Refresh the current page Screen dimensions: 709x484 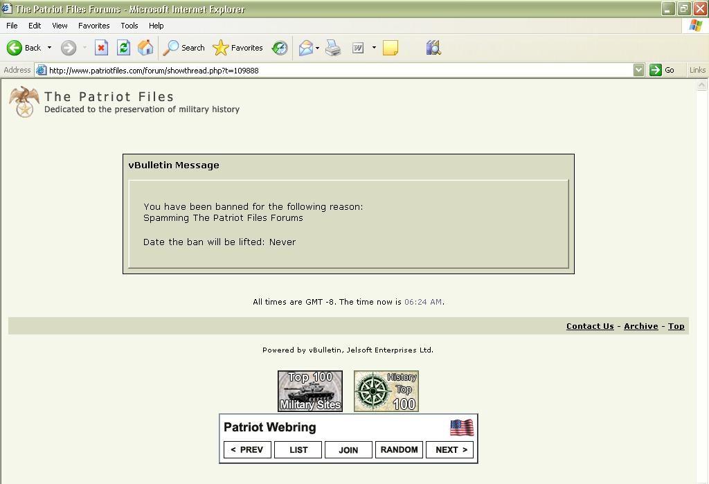coord(123,48)
